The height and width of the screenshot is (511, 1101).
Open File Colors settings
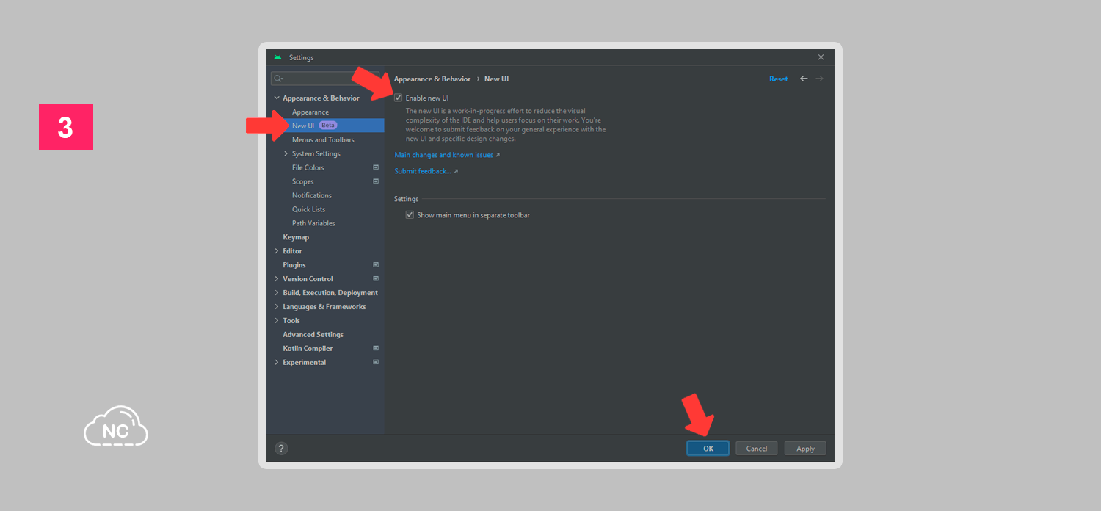point(308,168)
